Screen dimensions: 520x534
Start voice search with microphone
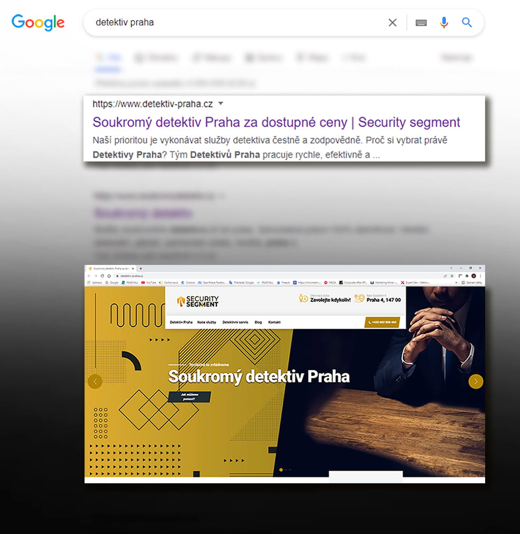443,23
